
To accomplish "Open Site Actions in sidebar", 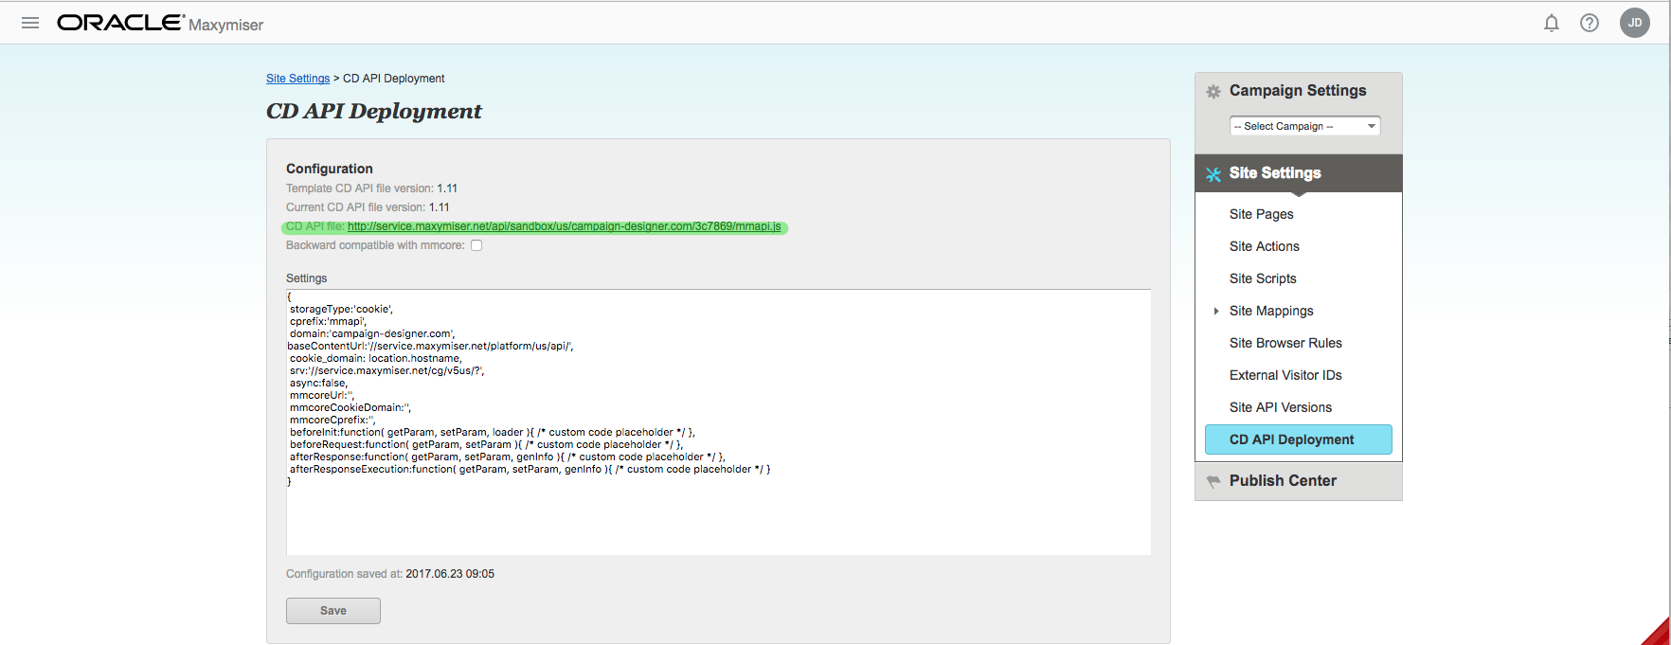I will [x=1264, y=246].
